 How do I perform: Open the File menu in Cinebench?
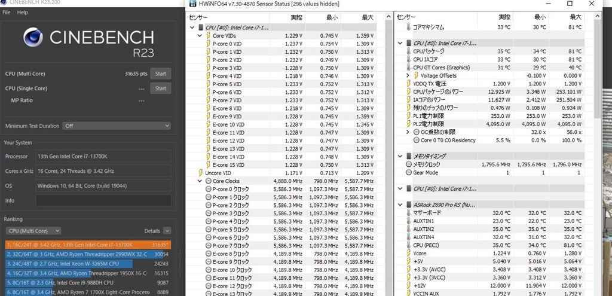(x=6, y=13)
